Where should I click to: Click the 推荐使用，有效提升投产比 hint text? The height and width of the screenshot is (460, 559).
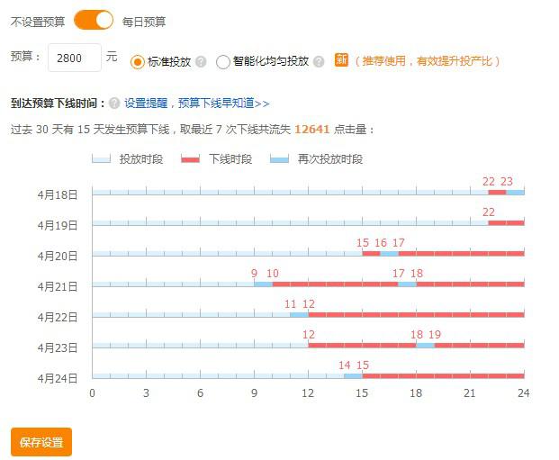[428, 61]
